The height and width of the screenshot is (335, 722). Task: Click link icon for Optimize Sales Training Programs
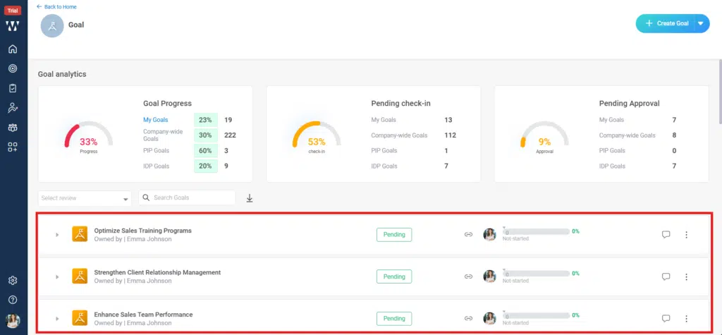pyautogui.click(x=468, y=235)
